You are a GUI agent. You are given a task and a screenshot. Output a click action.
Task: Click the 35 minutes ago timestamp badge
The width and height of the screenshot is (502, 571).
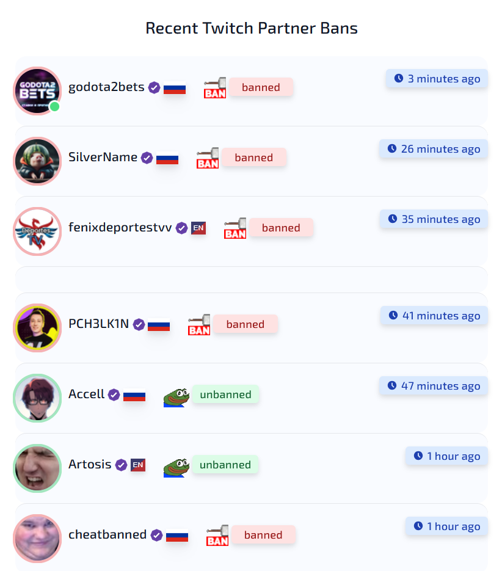point(434,219)
